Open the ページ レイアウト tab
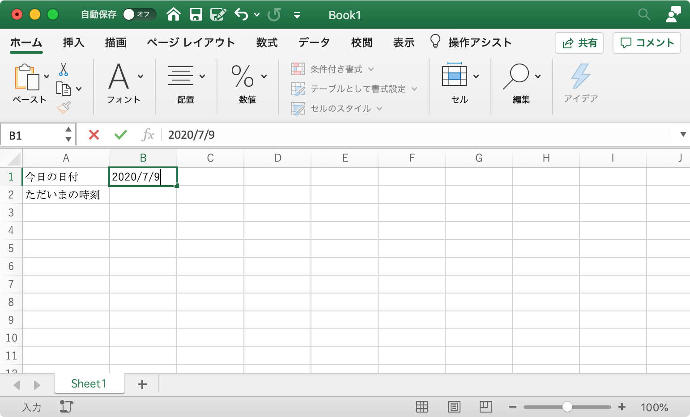The image size is (690, 417). (x=191, y=43)
